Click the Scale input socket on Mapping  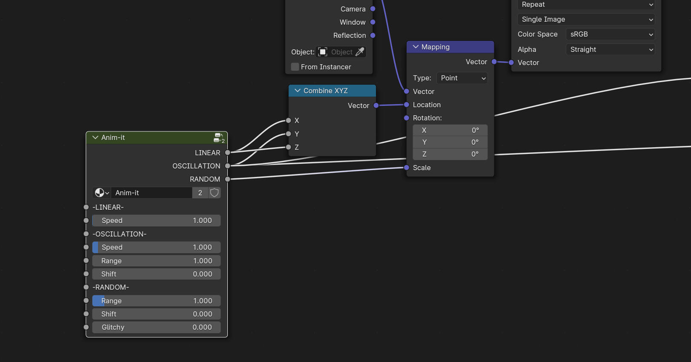pos(407,168)
